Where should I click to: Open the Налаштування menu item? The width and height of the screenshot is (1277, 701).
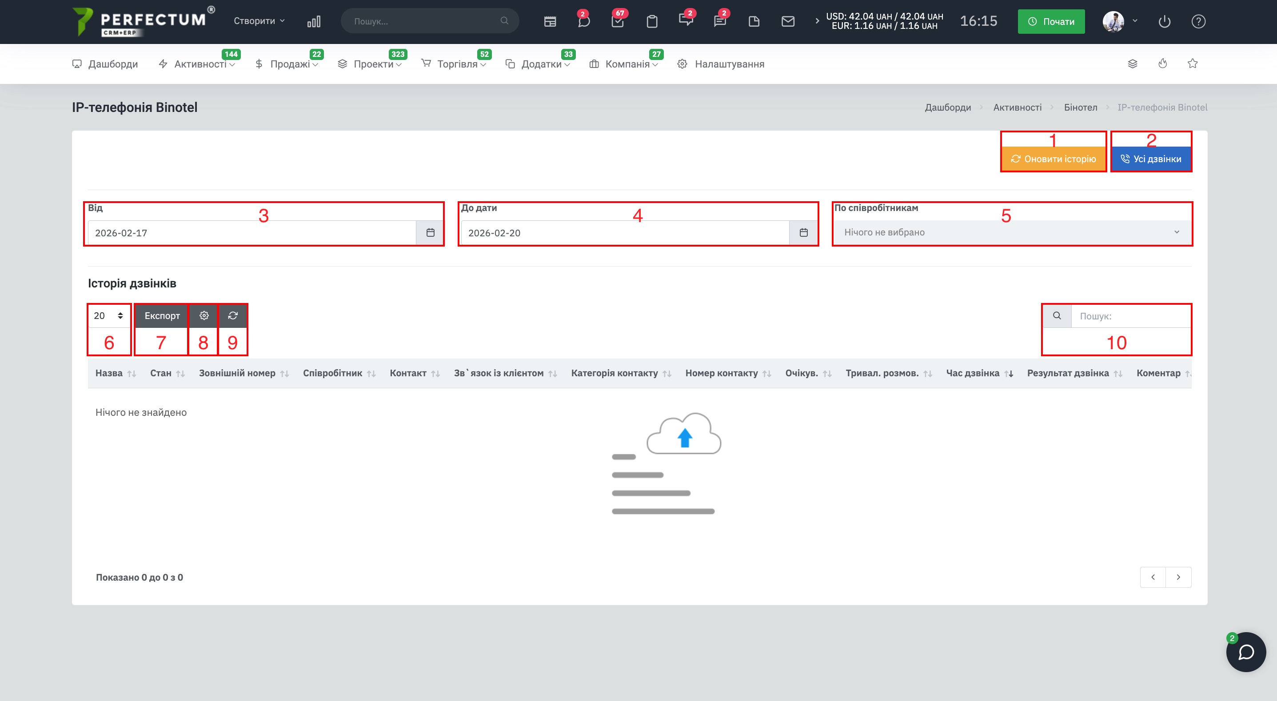click(729, 64)
